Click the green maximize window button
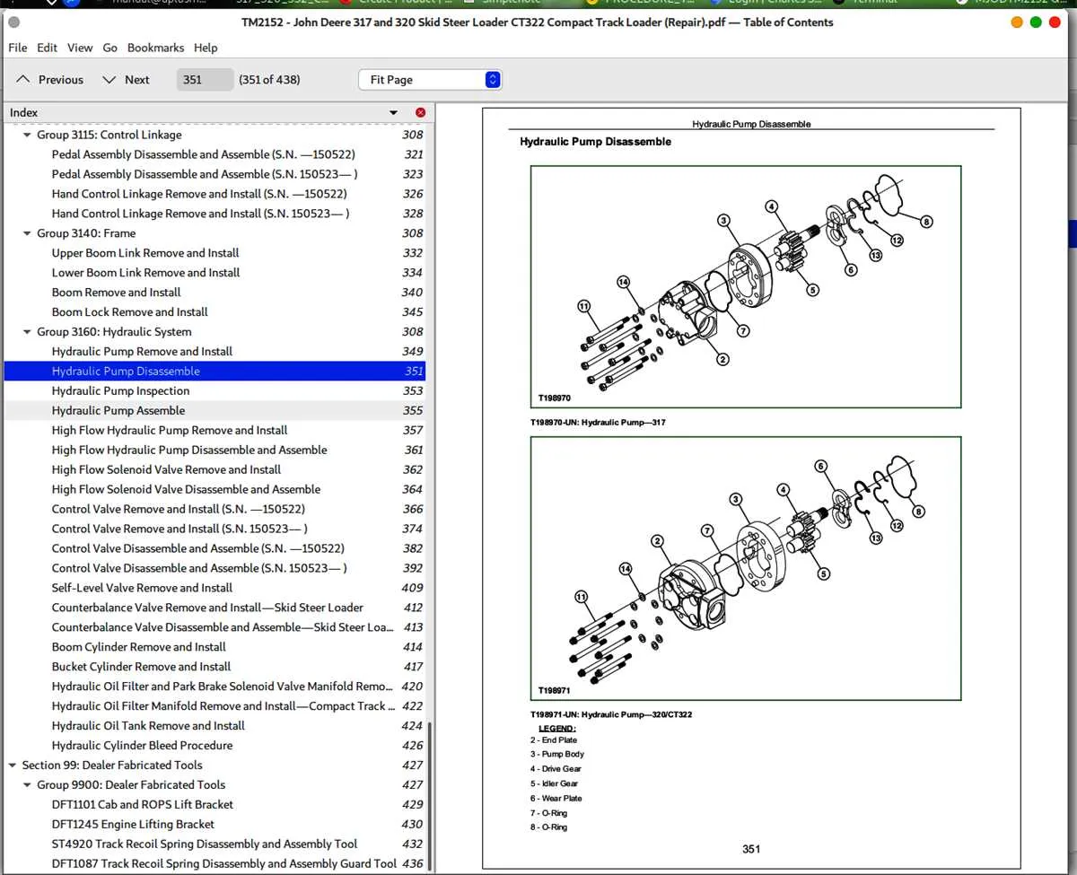The width and height of the screenshot is (1077, 875). point(1036,22)
